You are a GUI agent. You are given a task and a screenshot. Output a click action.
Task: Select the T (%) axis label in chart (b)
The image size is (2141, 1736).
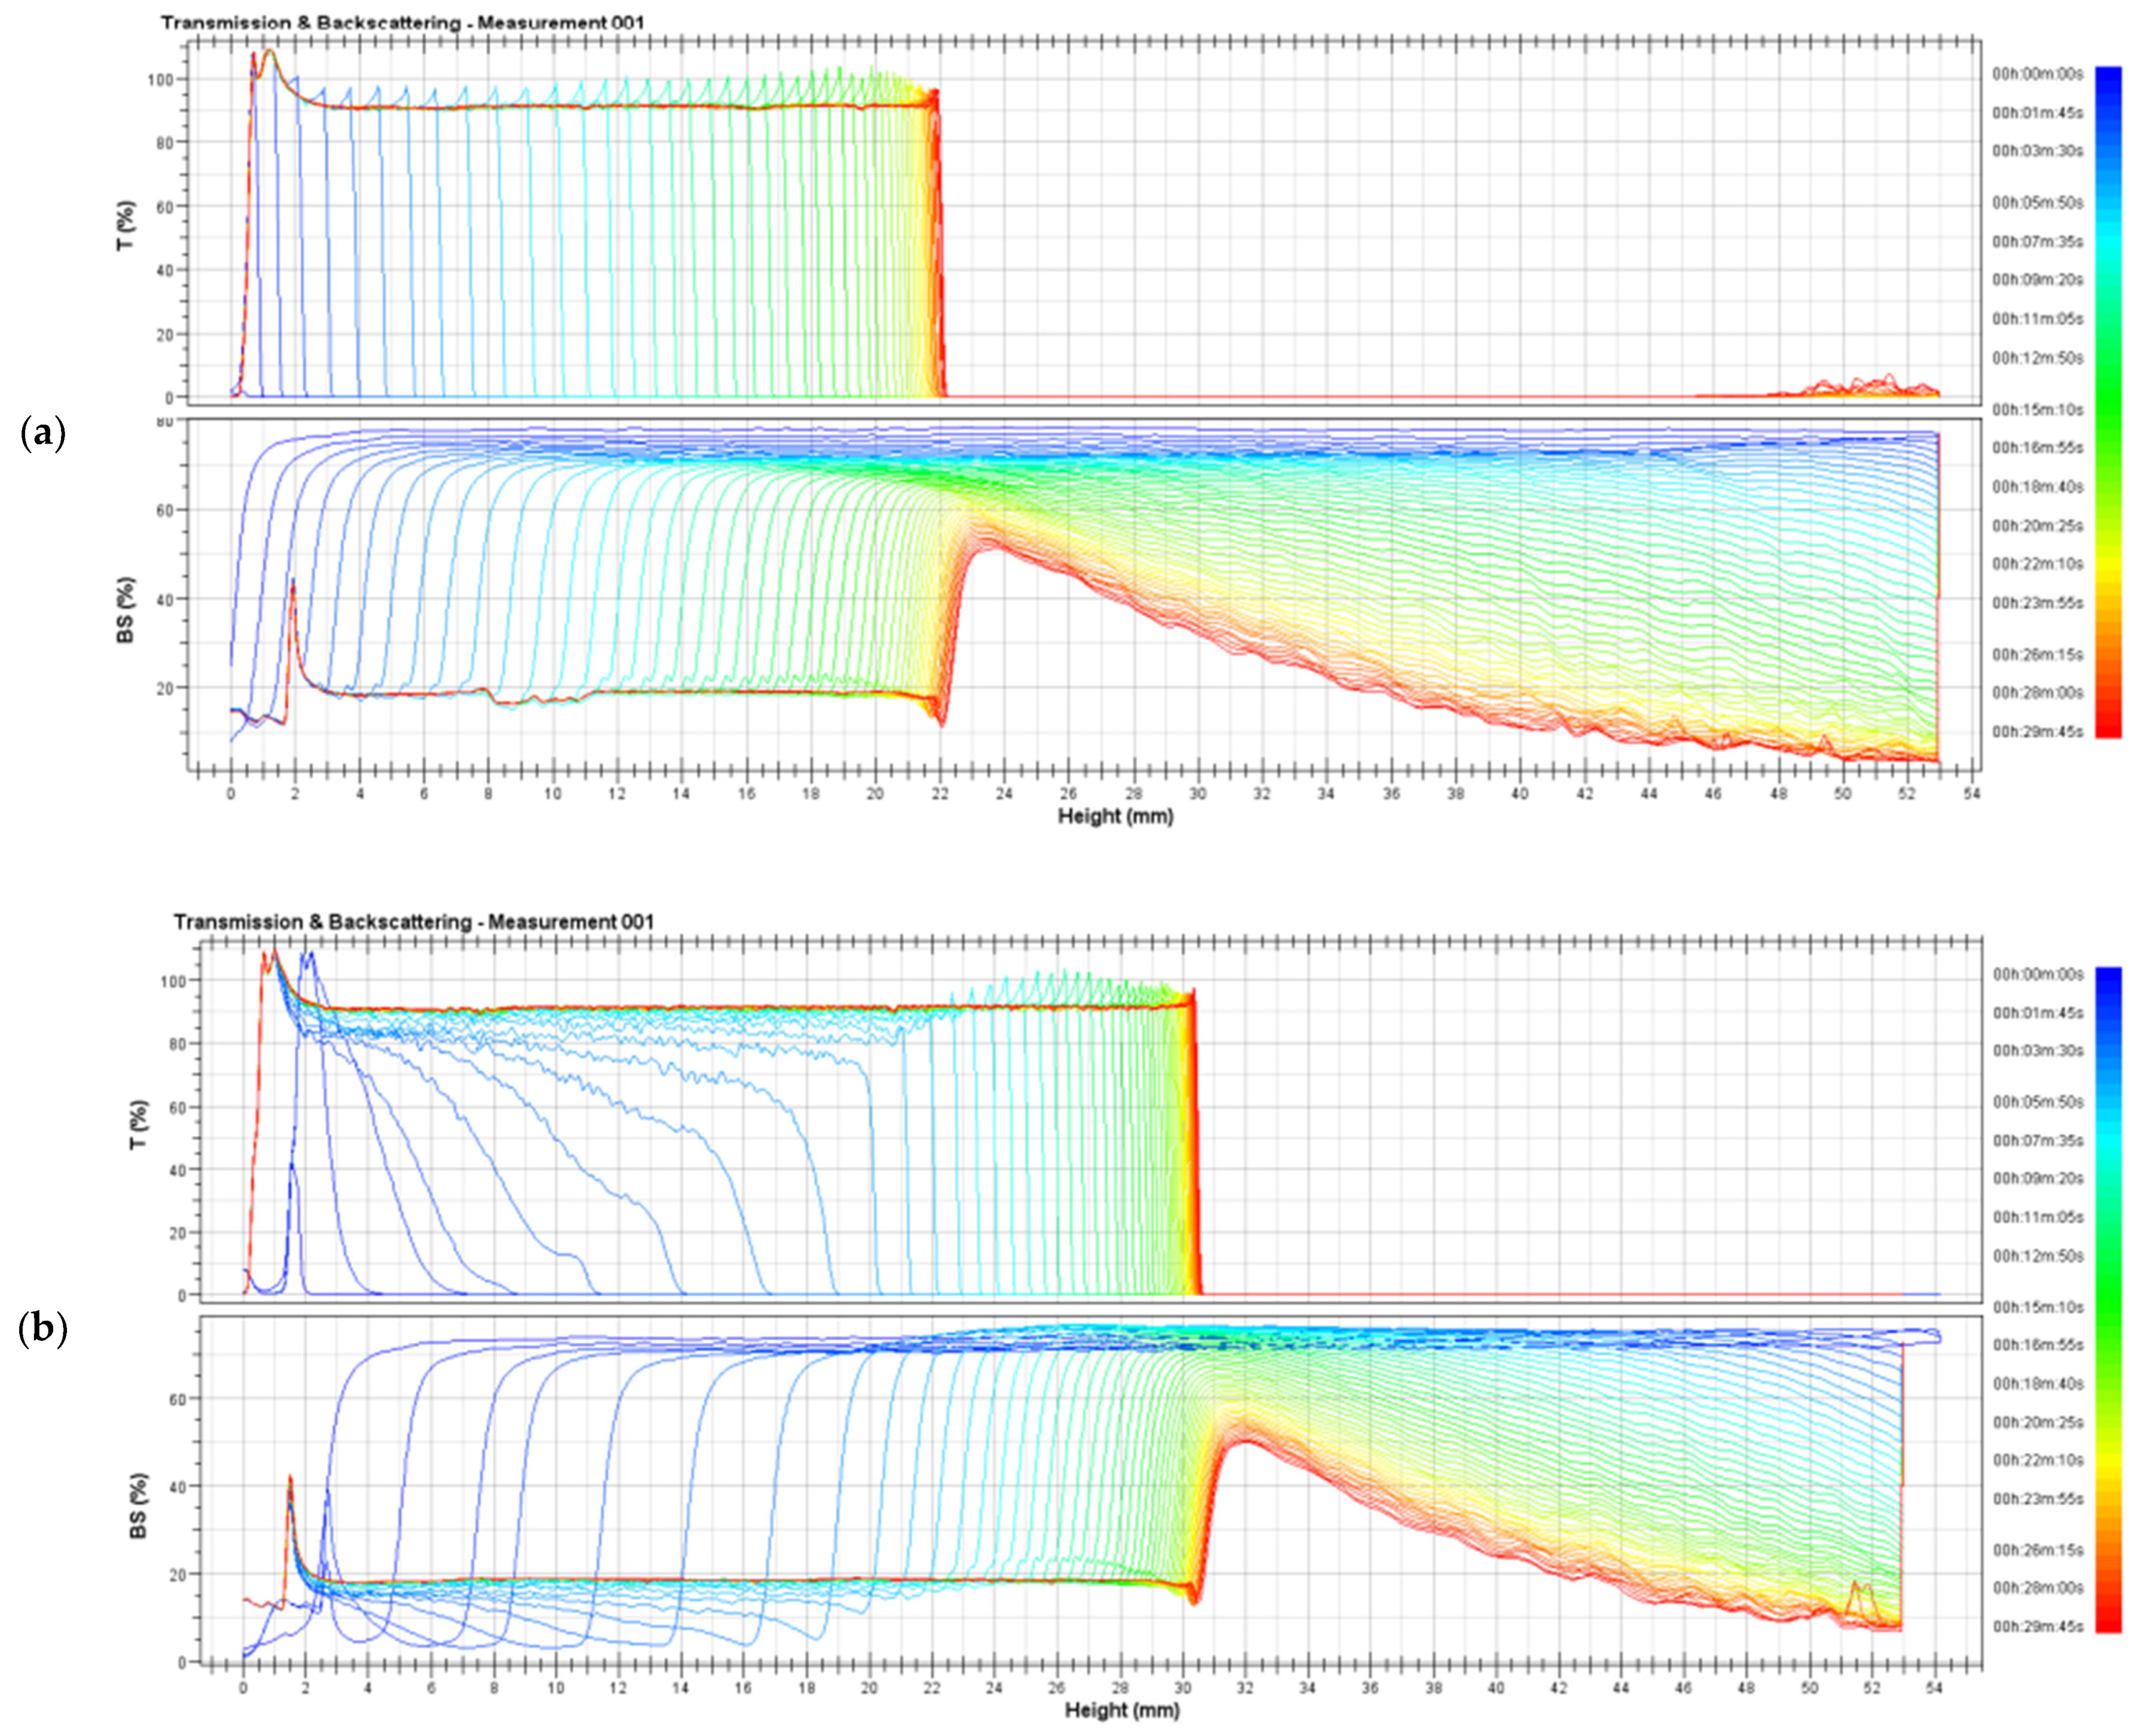(139, 1125)
